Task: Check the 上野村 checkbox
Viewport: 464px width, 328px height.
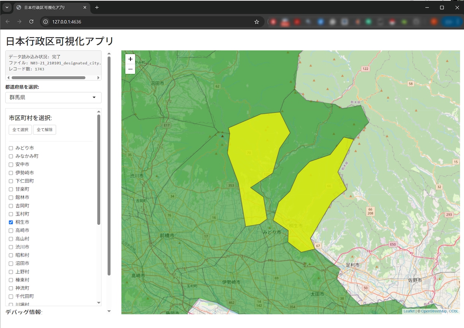Action: coord(11,272)
